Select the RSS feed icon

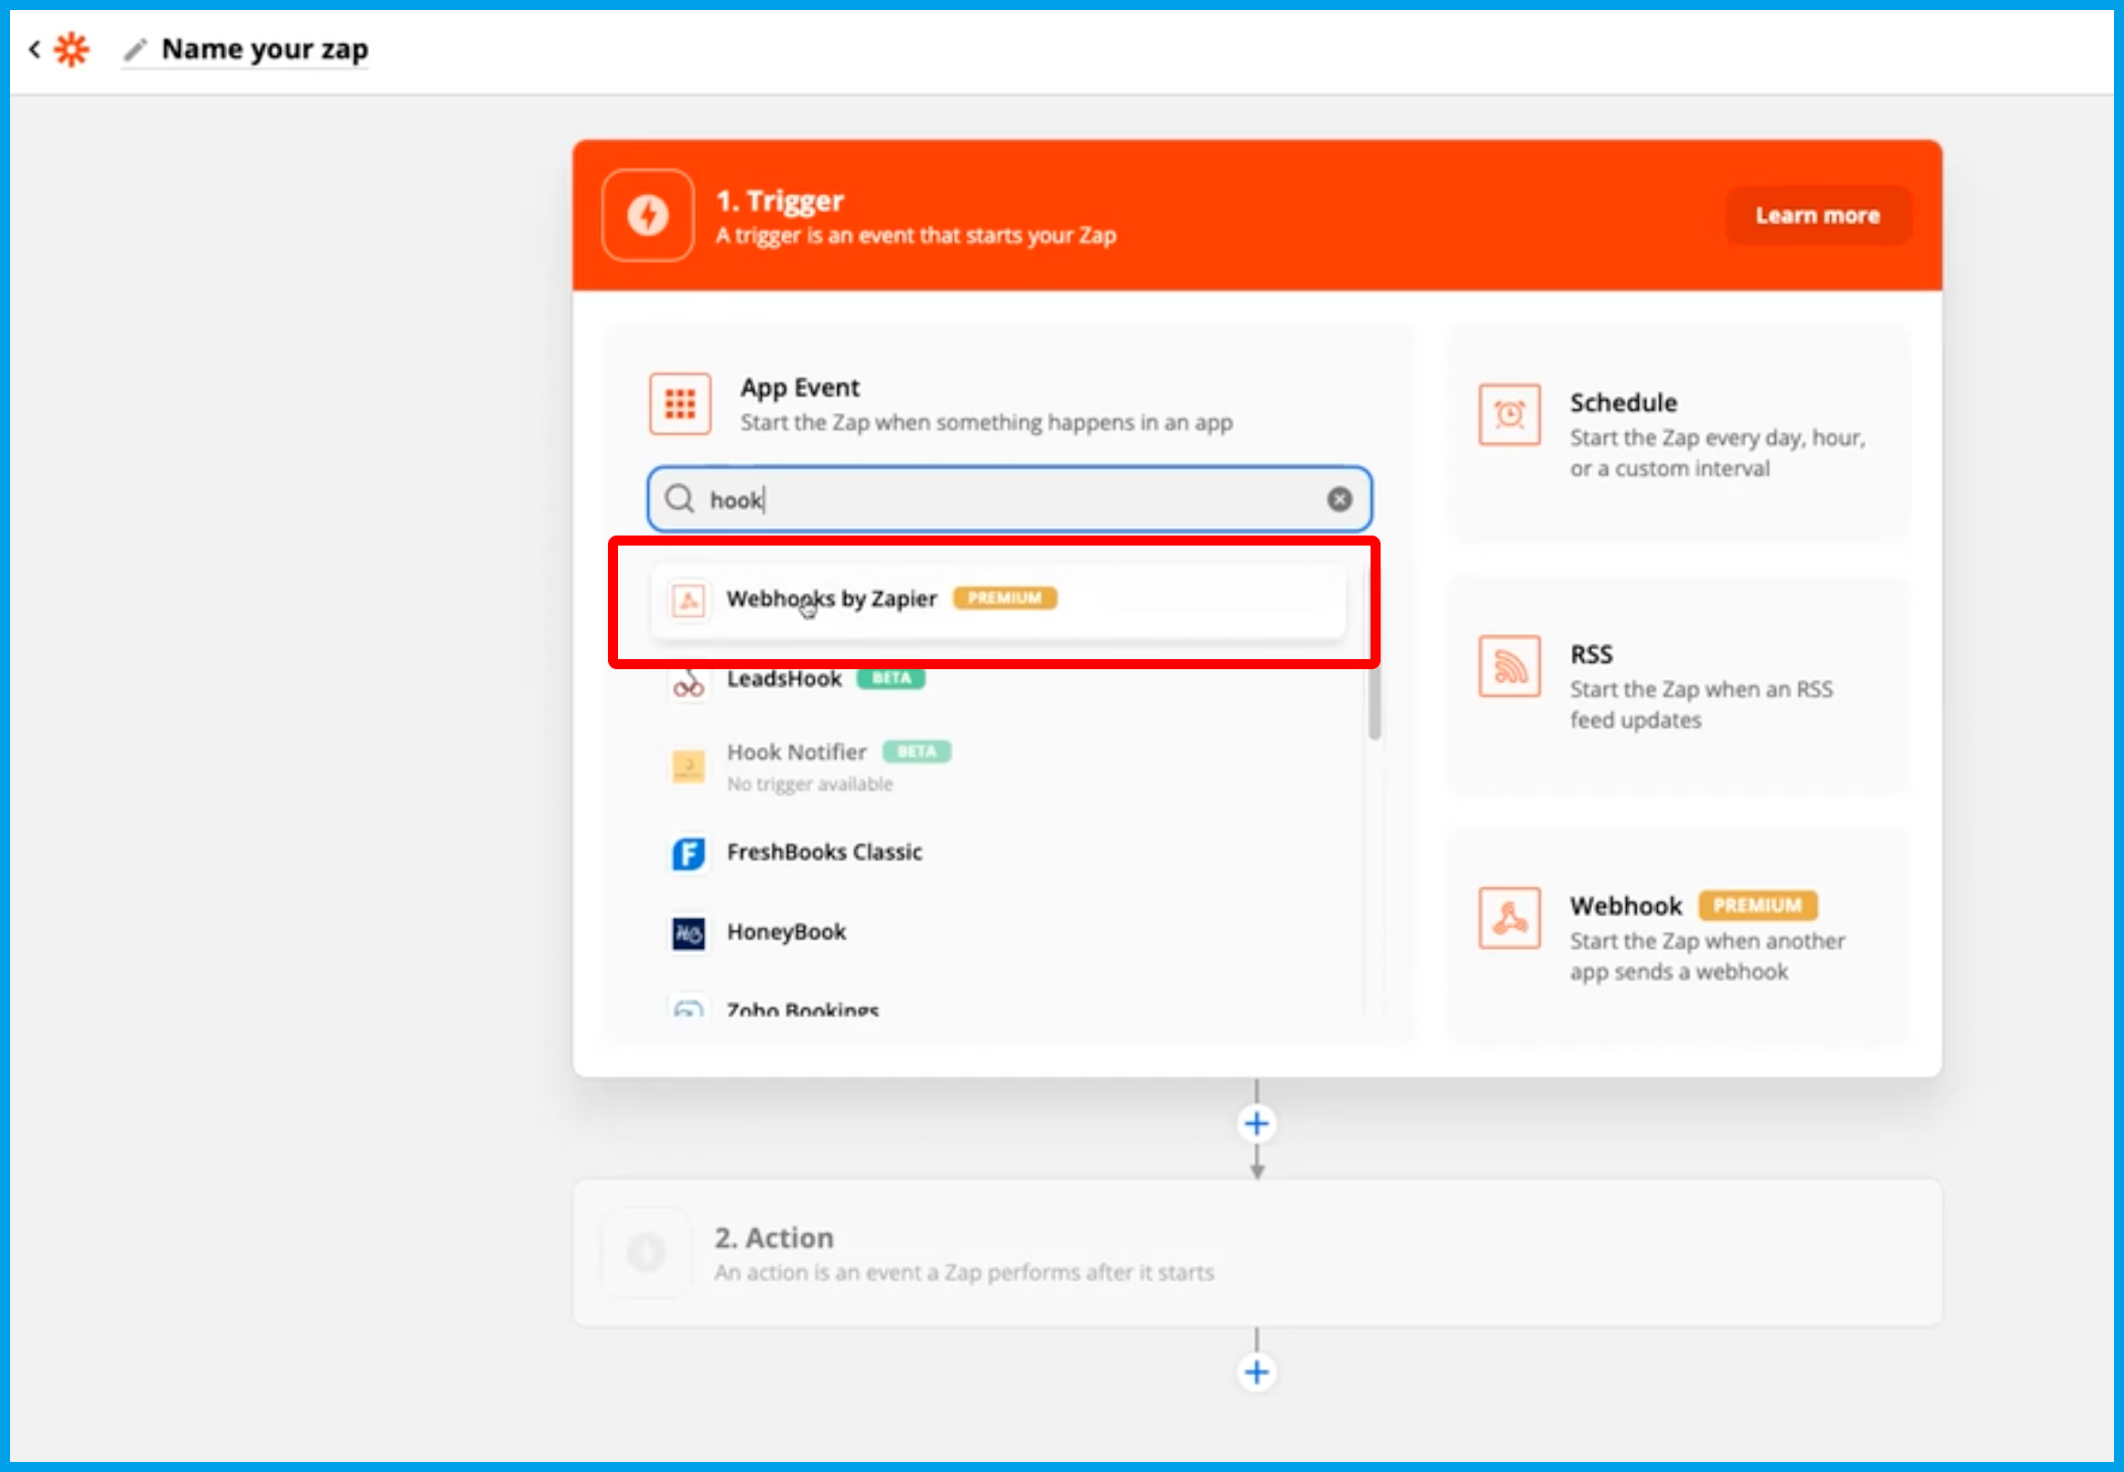[x=1509, y=666]
